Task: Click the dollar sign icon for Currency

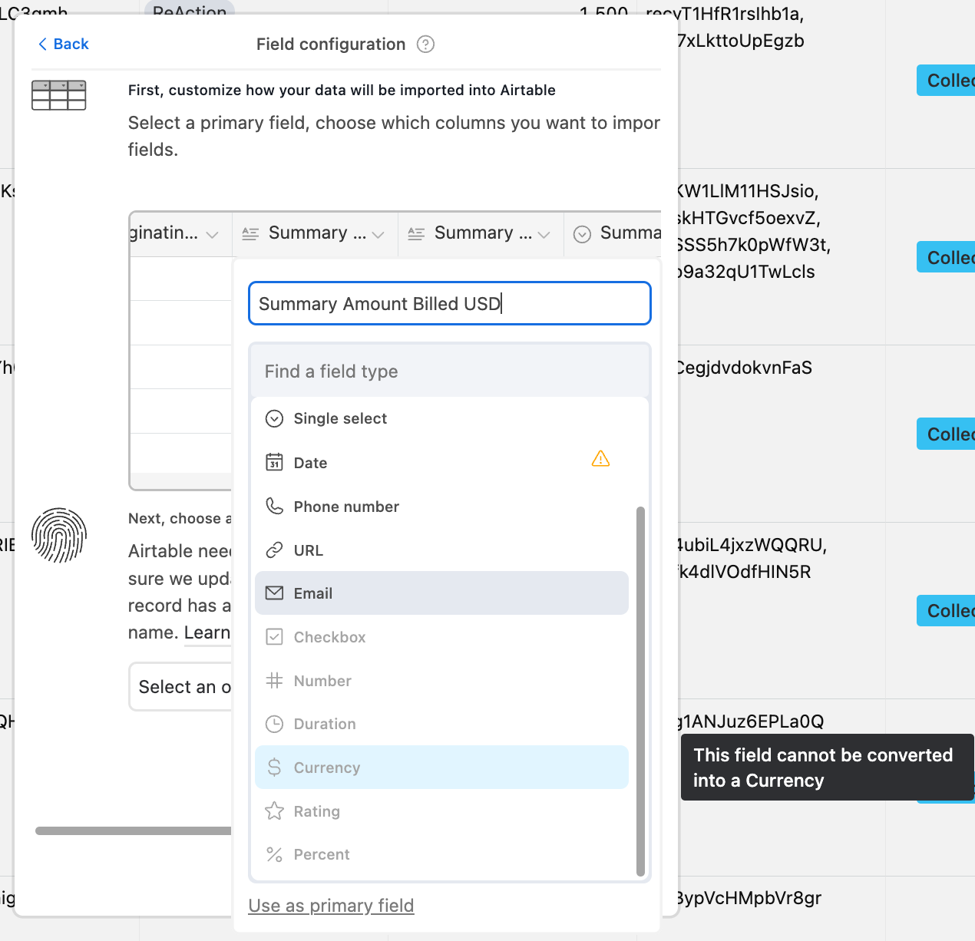Action: pos(274,768)
